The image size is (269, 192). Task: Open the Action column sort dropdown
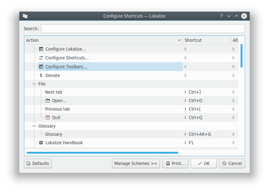pyautogui.click(x=179, y=40)
